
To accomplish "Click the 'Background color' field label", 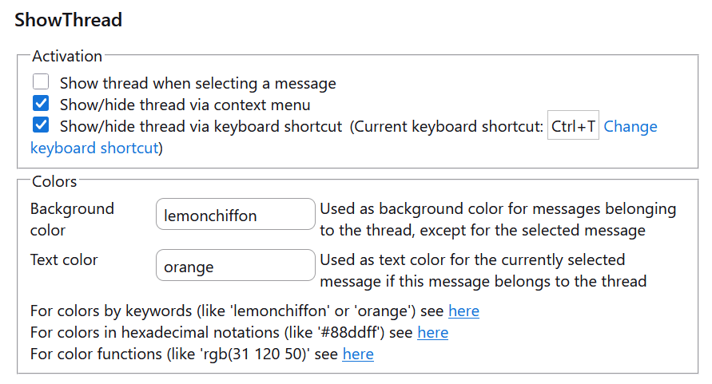I will tap(72, 219).
